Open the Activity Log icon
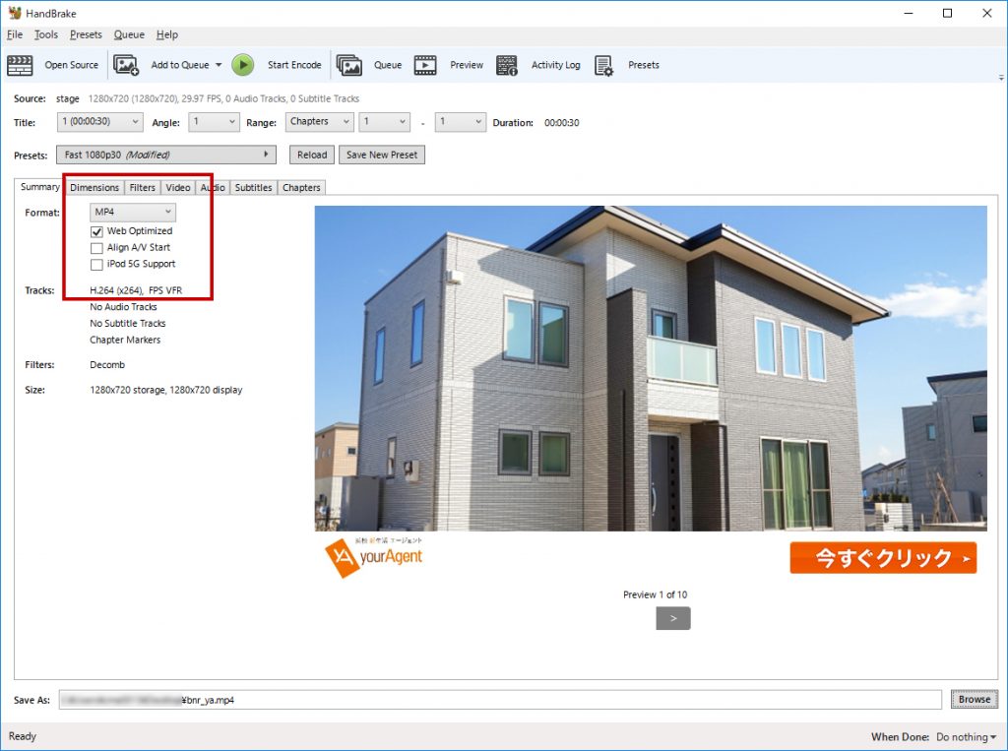The width and height of the screenshot is (1008, 751). (507, 65)
